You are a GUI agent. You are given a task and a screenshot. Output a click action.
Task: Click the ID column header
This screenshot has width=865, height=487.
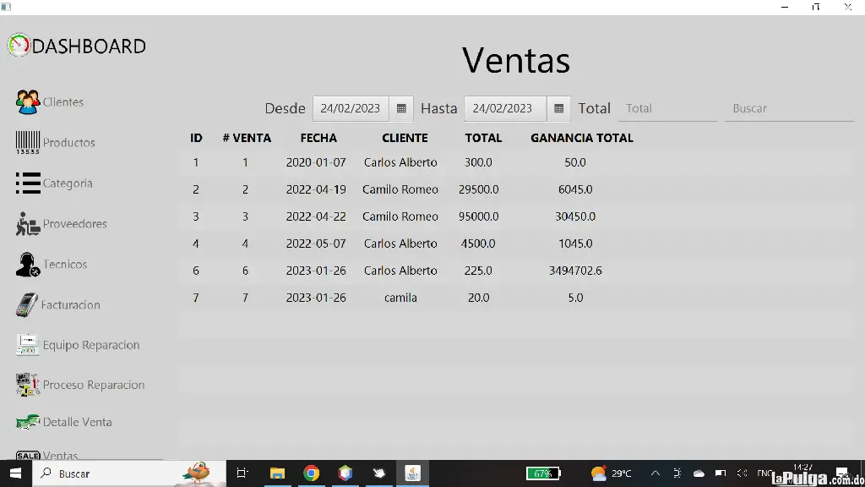pos(196,138)
